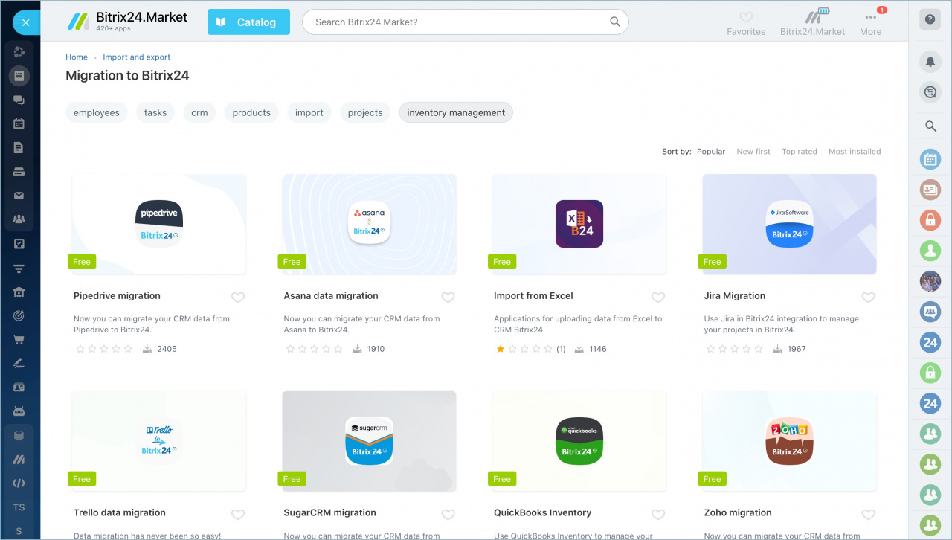This screenshot has width=952, height=540.
Task: Open the help question mark icon
Action: pos(930,20)
